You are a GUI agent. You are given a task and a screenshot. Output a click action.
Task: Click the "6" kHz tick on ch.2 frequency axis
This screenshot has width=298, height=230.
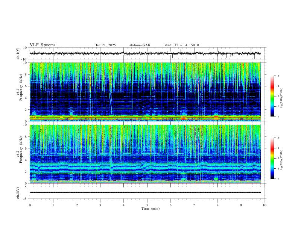(x=26, y=148)
